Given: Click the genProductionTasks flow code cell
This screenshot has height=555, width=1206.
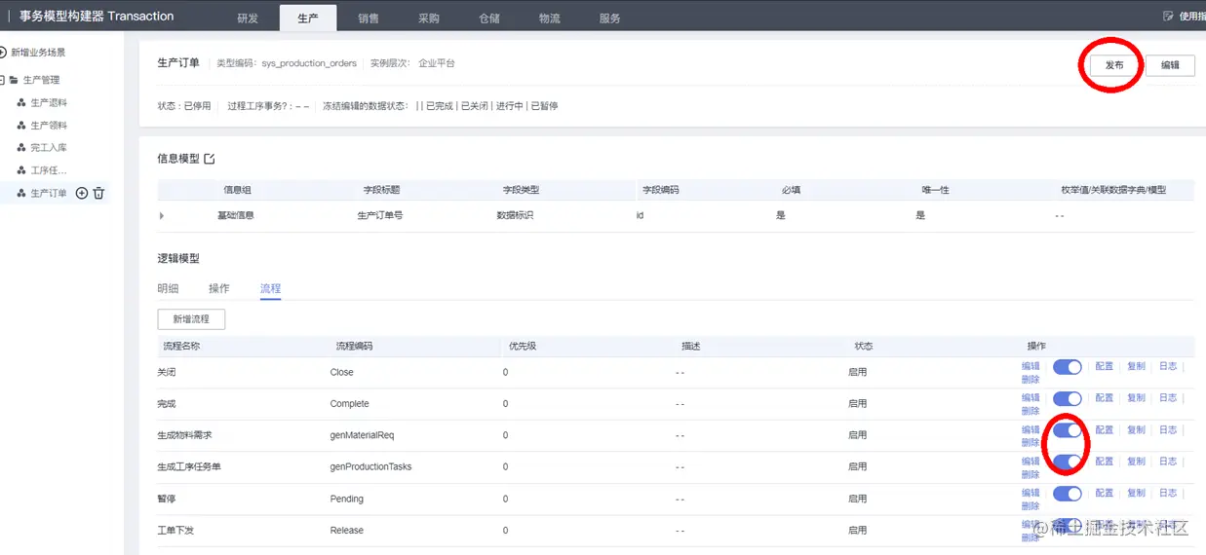Looking at the screenshot, I should 370,466.
